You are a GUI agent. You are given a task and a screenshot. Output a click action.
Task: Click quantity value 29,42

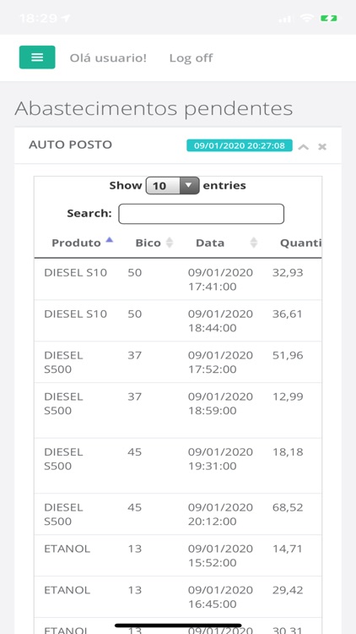(x=288, y=590)
